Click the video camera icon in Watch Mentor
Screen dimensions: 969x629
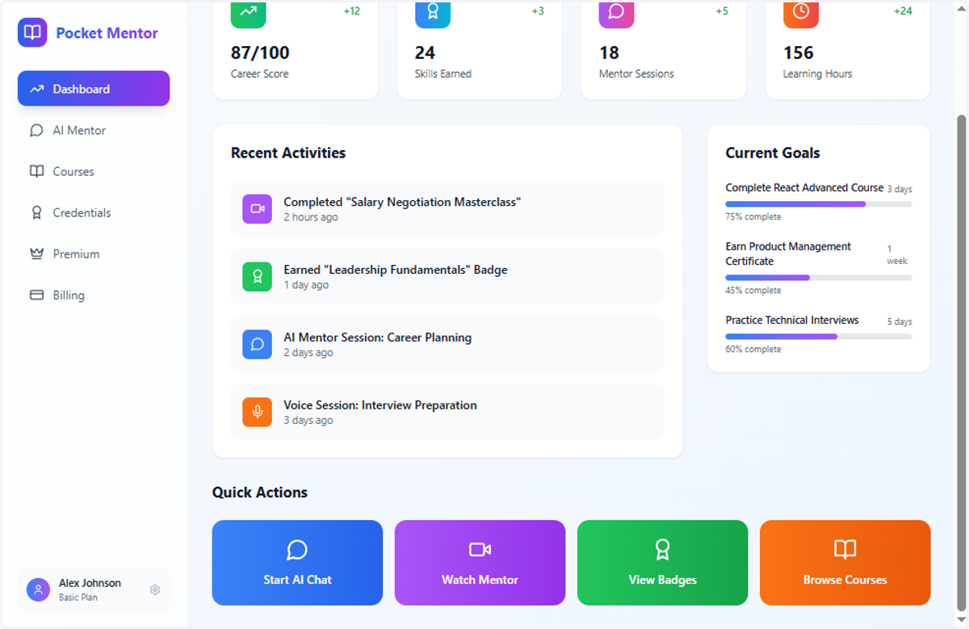coord(480,550)
